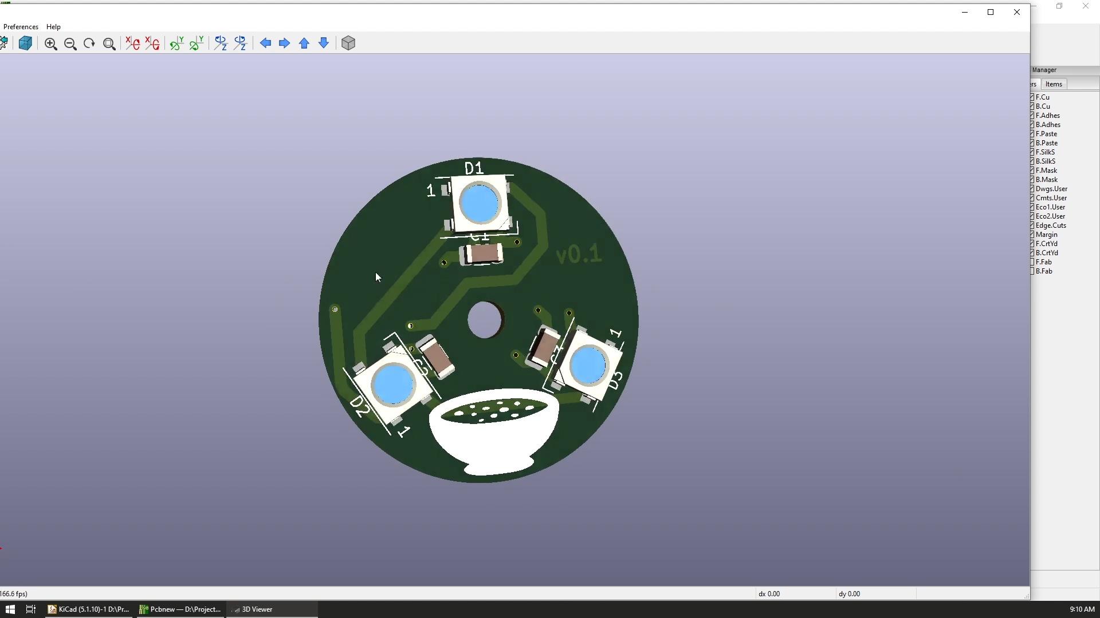Move the board left with the arrow icon
This screenshot has height=618, width=1100.
pos(265,43)
